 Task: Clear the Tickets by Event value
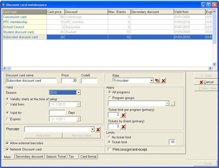point(123,126)
